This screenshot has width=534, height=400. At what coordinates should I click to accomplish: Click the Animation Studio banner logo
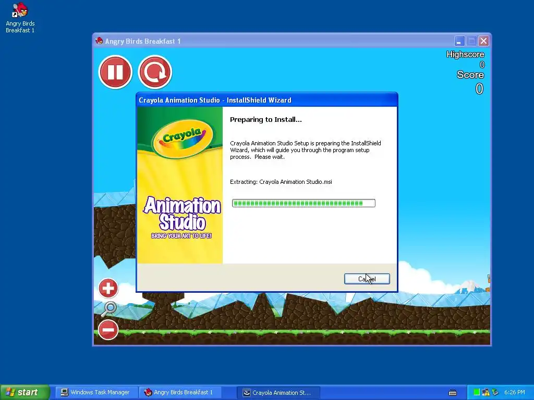pos(182,217)
